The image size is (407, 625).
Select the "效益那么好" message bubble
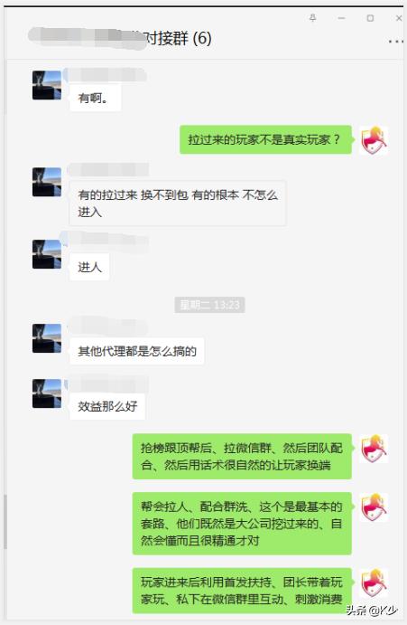pos(107,406)
